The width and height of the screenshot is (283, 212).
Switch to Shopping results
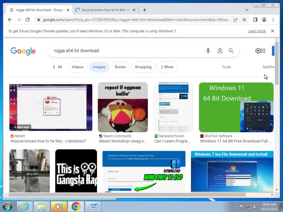[143, 67]
